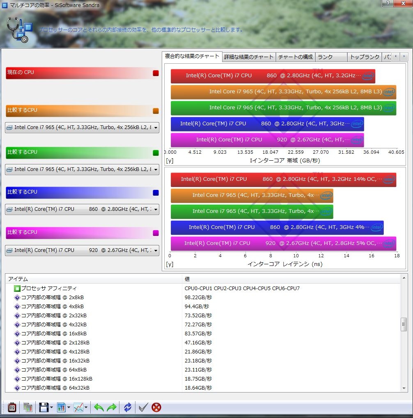Toggle the red 現在の CPU checkbox
Image resolution: width=413 pixels, height=418 pixels.
(156, 73)
